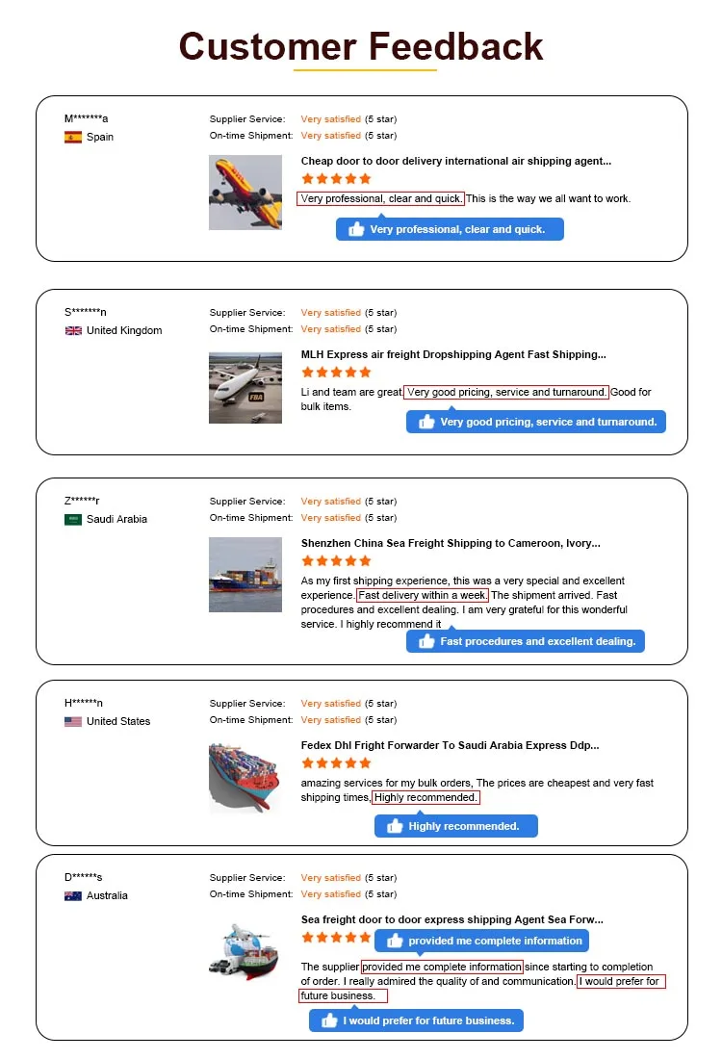Open 'Fedex Dhl Fright Forwarder' product title
This screenshot has width=722, height=1059.
(x=450, y=745)
